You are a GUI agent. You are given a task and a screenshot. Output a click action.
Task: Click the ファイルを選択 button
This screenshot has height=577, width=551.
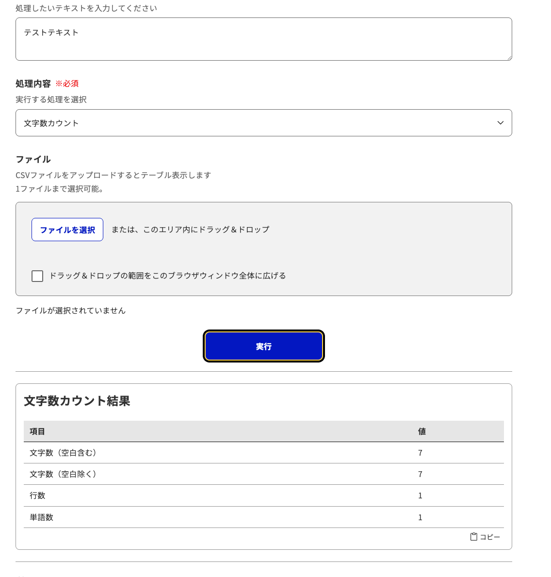coord(67,230)
